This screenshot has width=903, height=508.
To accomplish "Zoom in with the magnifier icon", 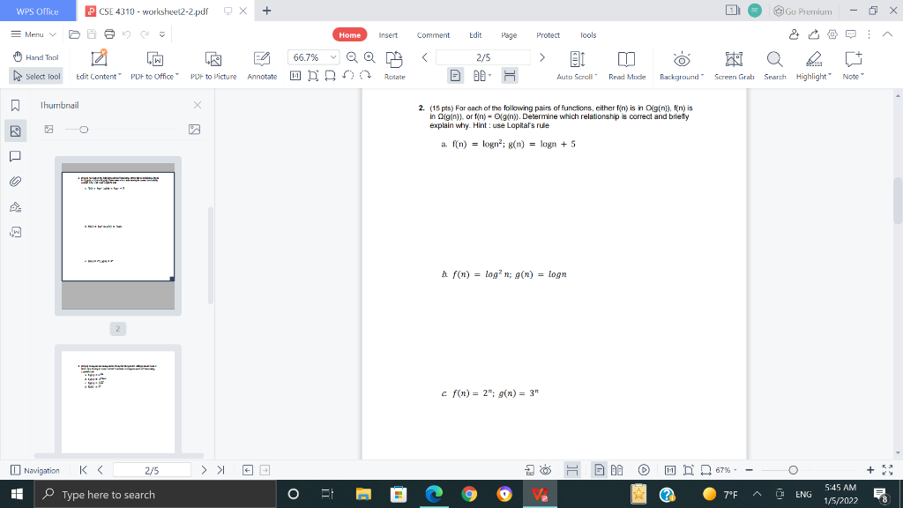I will [369, 57].
